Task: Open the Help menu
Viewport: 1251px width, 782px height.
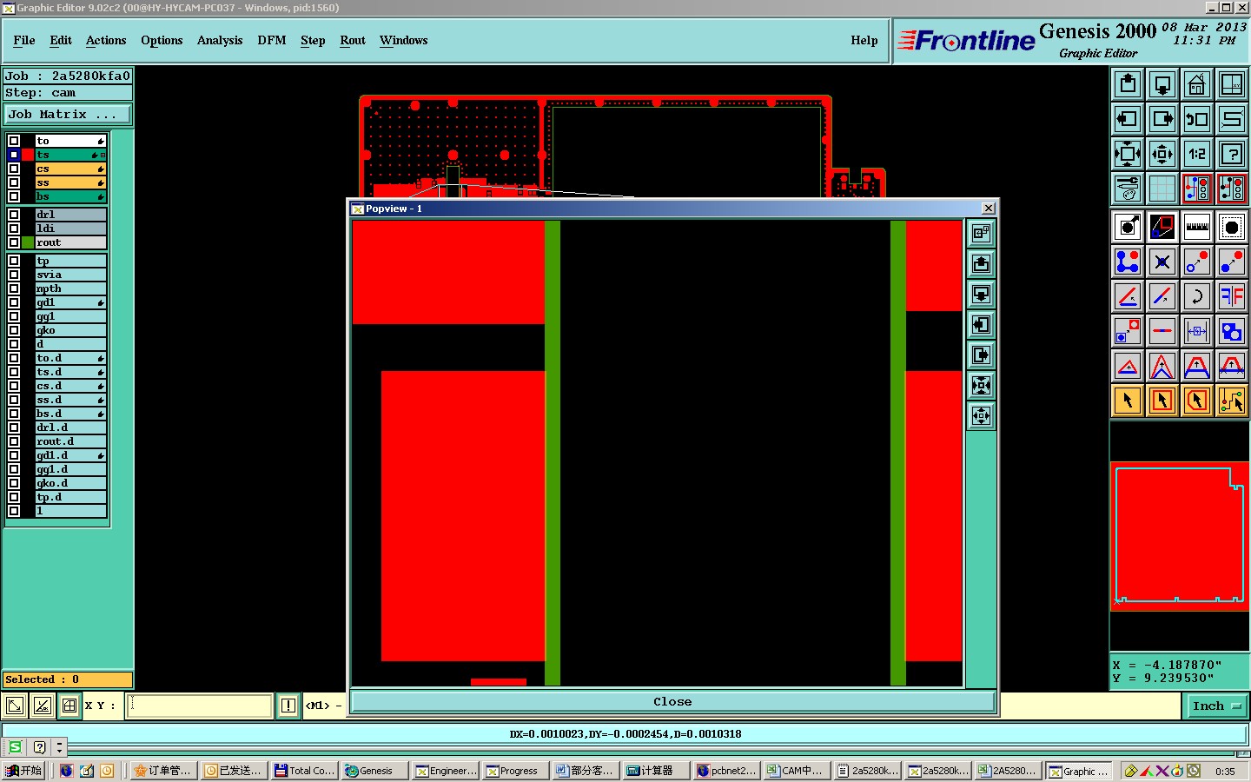Action: click(x=864, y=40)
